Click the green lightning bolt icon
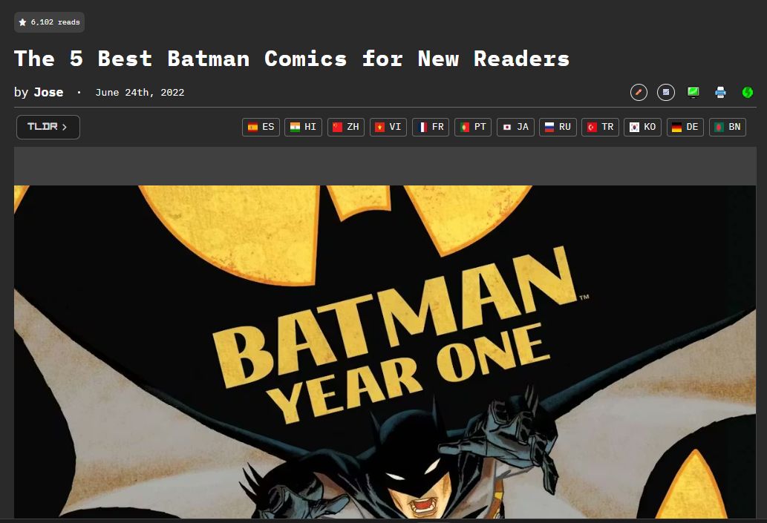 click(x=748, y=93)
